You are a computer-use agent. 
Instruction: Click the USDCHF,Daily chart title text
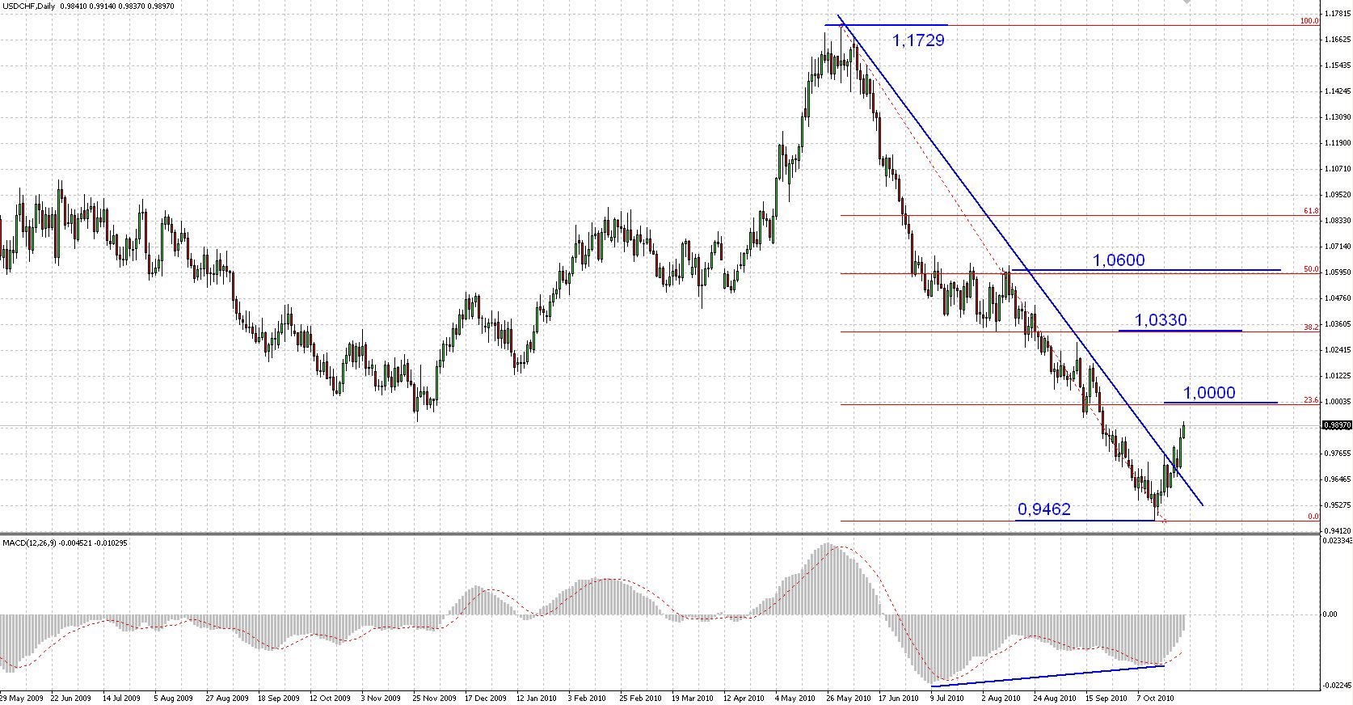pos(28,5)
